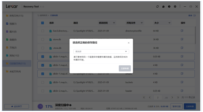Click the 返回首页 button in sidebar bottom
This screenshot has width=203, height=112.
(17, 107)
